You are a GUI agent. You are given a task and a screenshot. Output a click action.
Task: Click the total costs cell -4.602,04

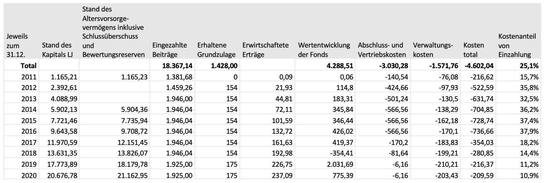pos(479,66)
